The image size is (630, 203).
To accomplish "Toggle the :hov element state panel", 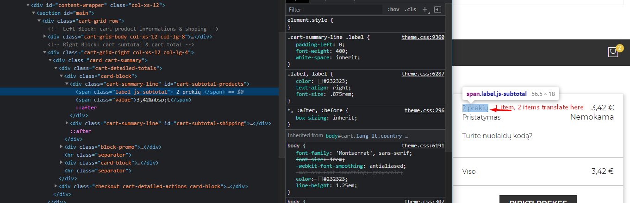I will tap(393, 9).
